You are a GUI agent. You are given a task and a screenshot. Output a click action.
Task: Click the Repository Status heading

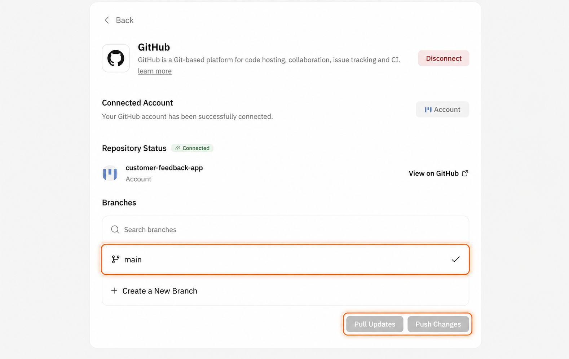tap(134, 148)
